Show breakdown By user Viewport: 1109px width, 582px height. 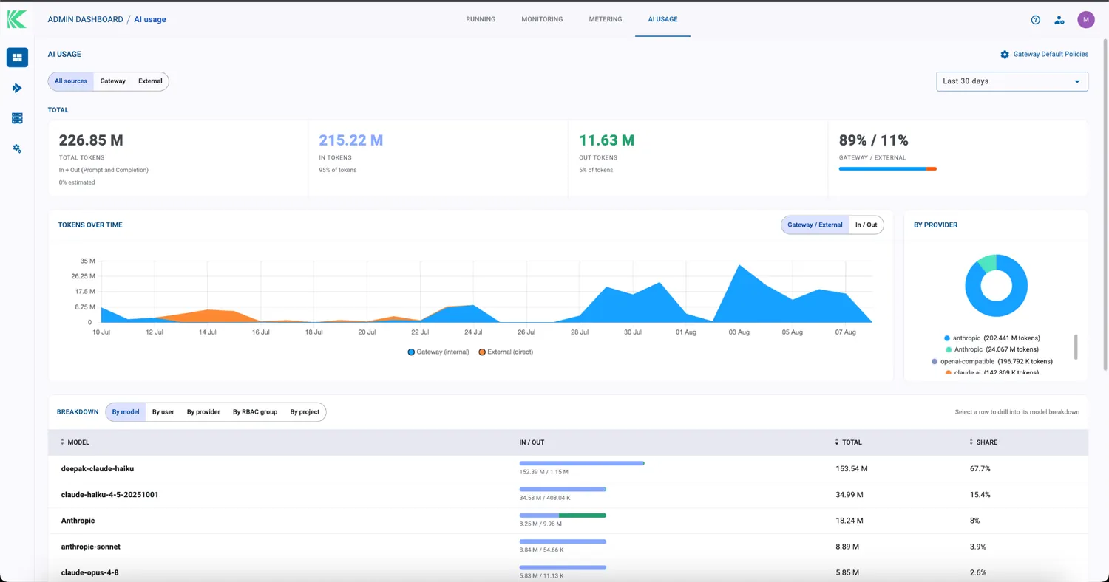[163, 412]
